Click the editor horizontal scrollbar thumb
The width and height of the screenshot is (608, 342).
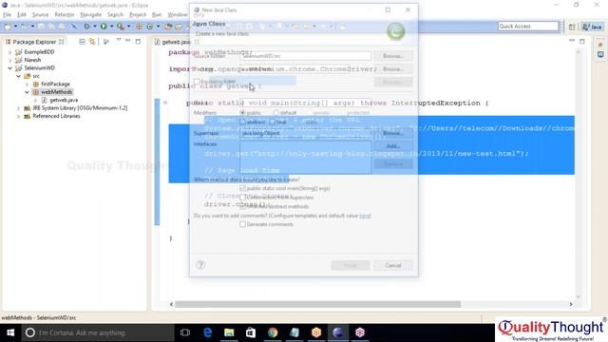(x=318, y=304)
